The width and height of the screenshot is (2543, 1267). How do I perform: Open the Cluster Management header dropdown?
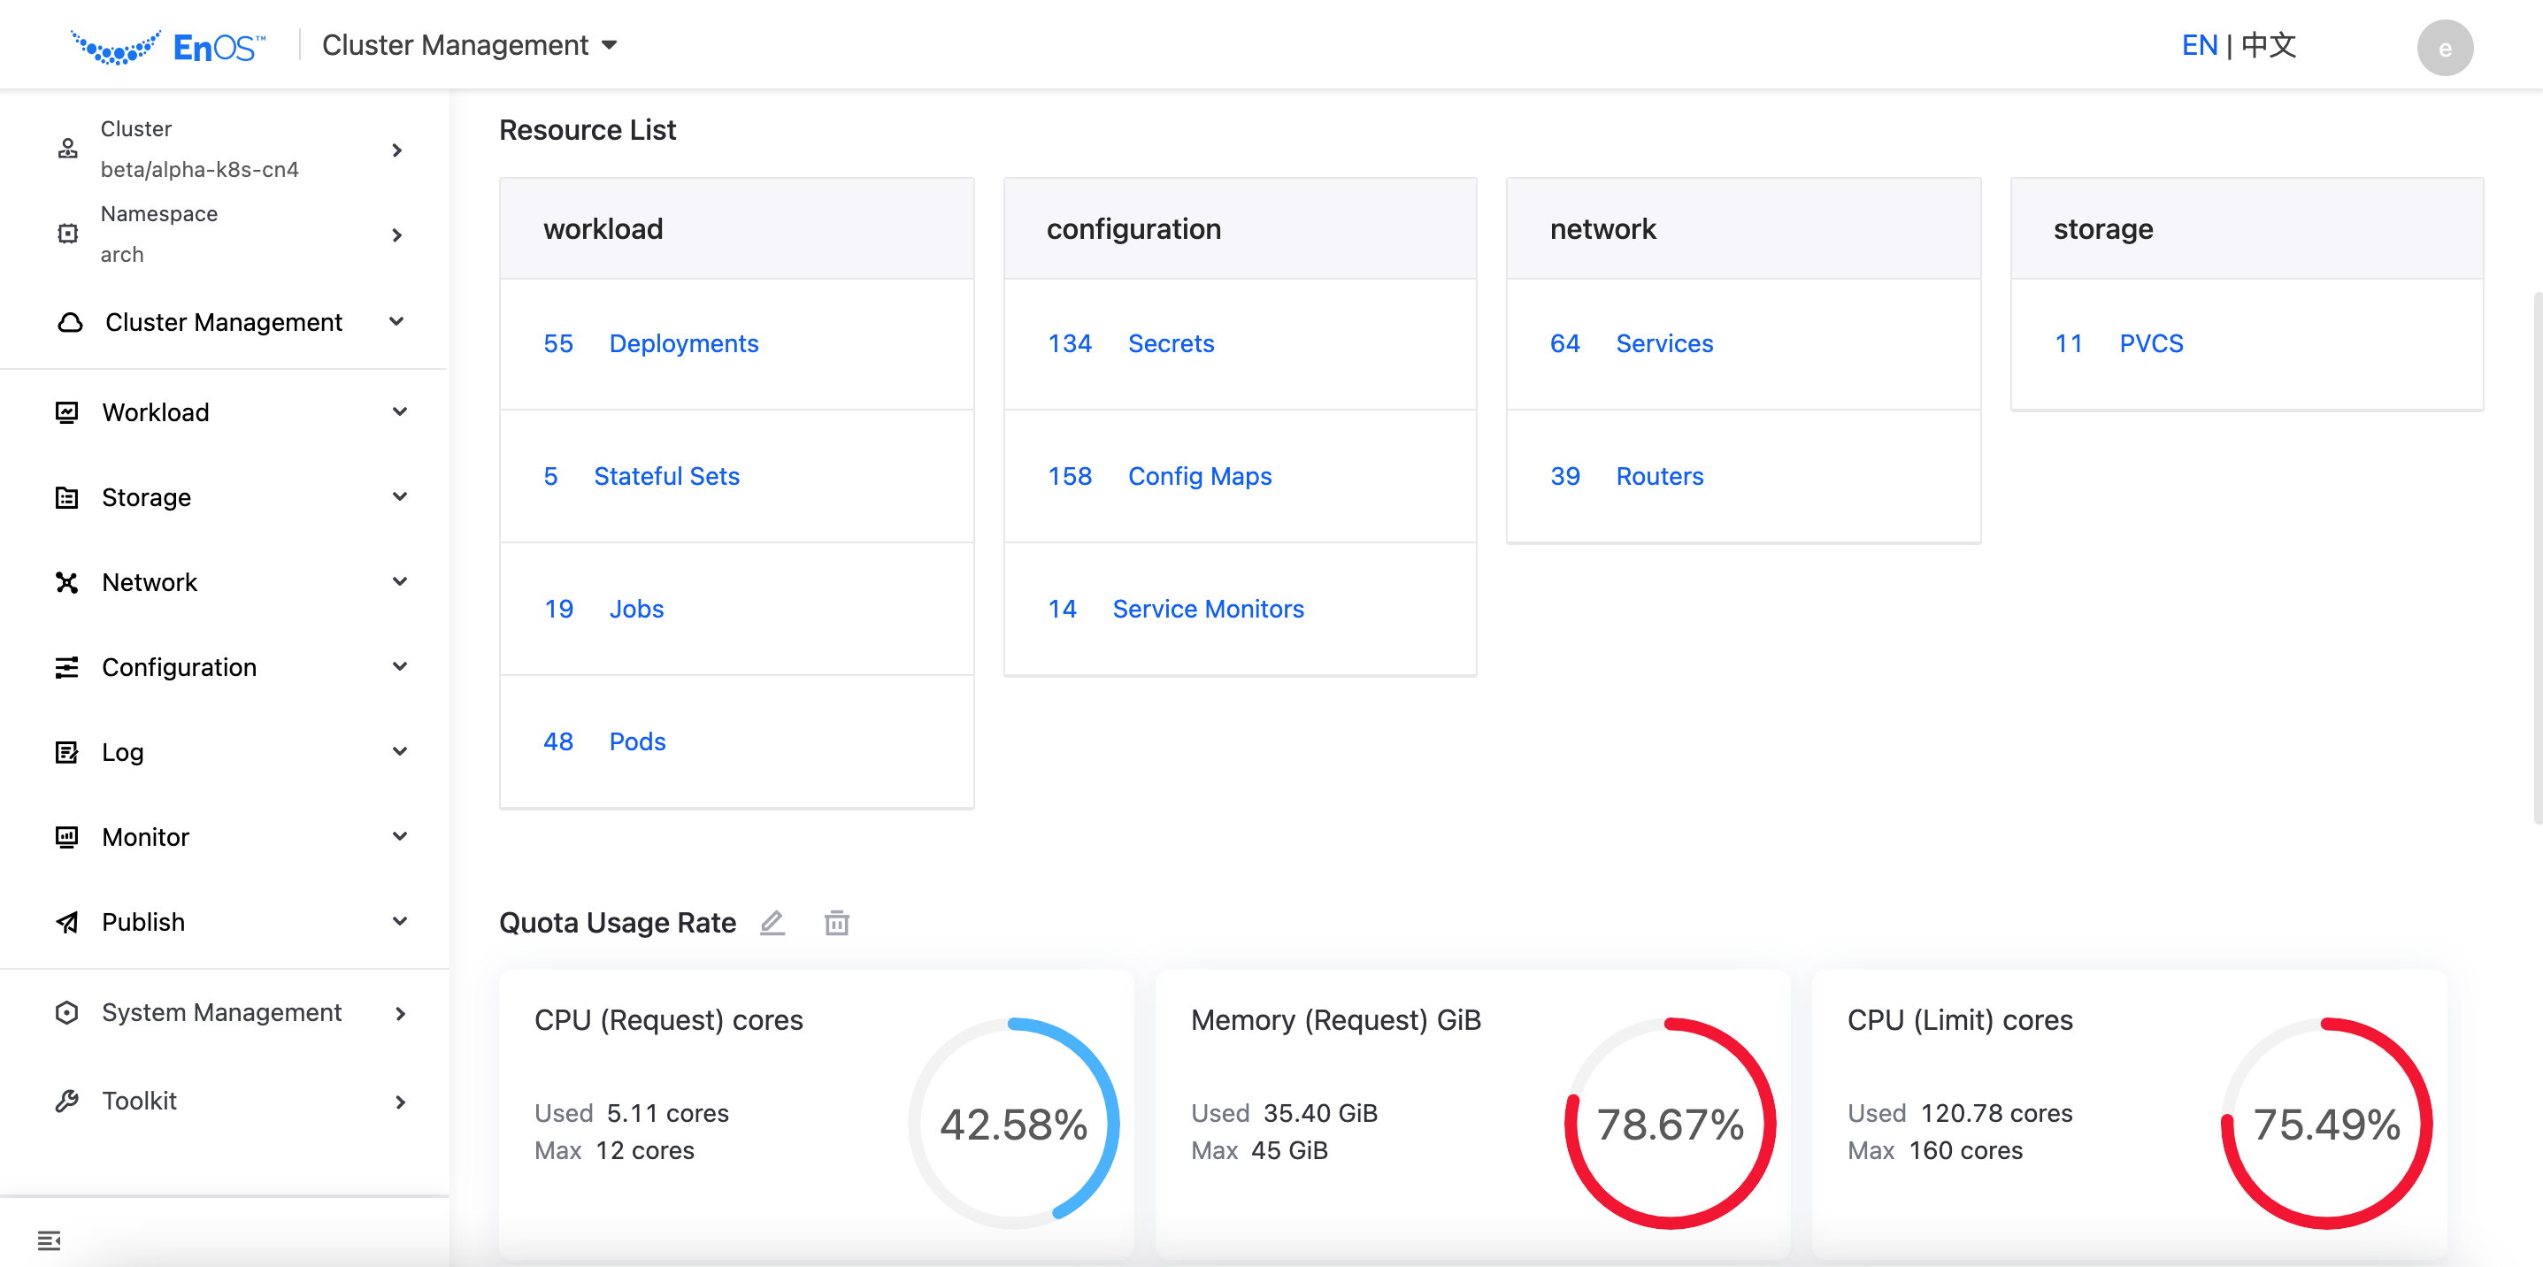[470, 45]
